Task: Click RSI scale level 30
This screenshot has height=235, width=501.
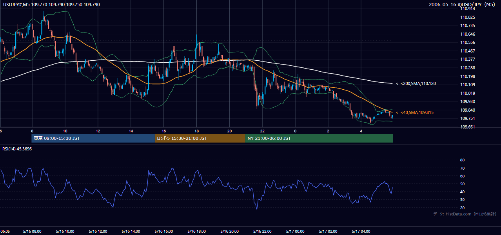Action: (463, 200)
